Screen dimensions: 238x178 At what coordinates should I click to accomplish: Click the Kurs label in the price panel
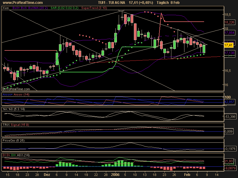(x=6, y=8)
